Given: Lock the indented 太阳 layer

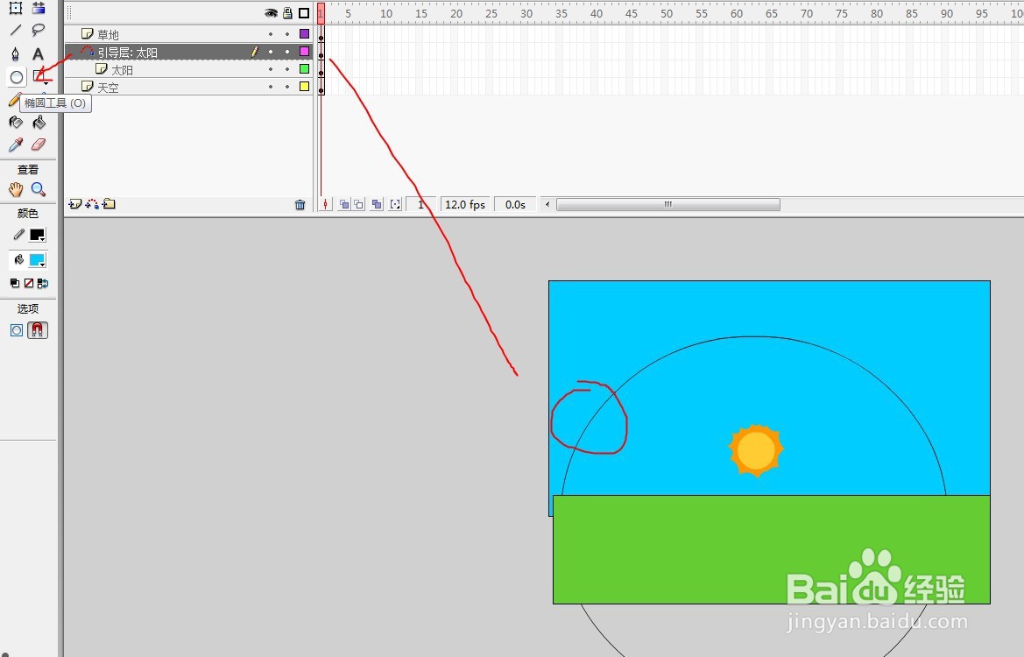Looking at the screenshot, I should click(287, 69).
